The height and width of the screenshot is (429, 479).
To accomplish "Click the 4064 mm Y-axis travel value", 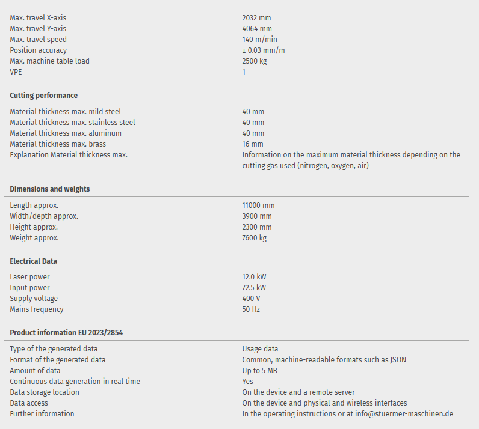I will 257,29.
